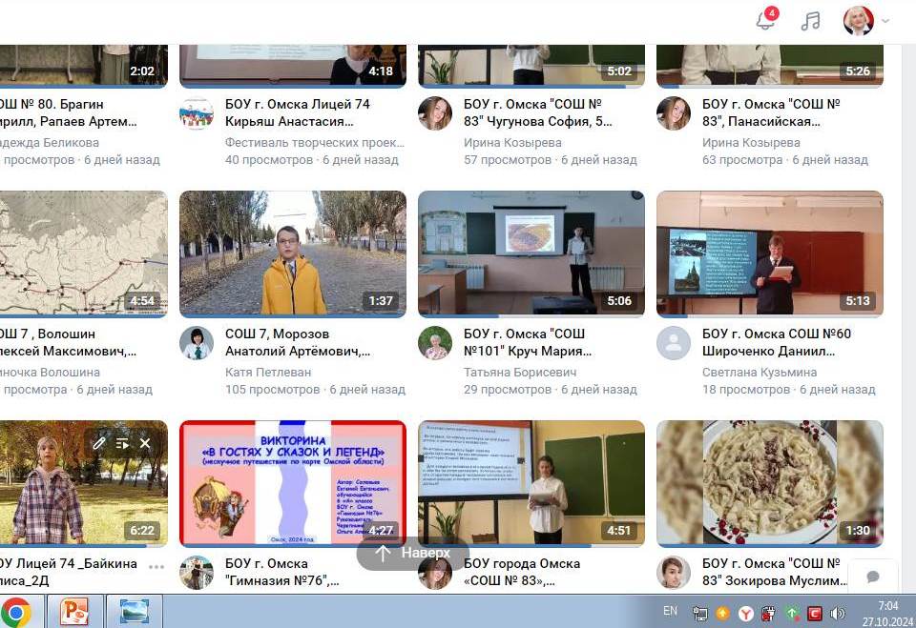Open author Татьяна Борисевич
The width and height of the screenshot is (916, 628).
click(520, 373)
